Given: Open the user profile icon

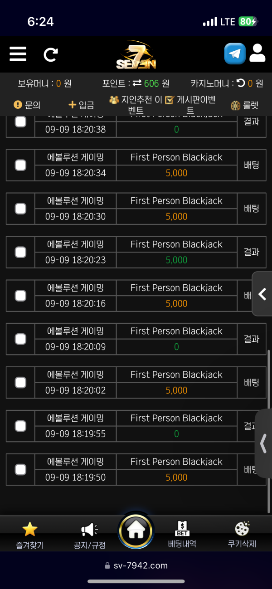Looking at the screenshot, I should click(257, 54).
